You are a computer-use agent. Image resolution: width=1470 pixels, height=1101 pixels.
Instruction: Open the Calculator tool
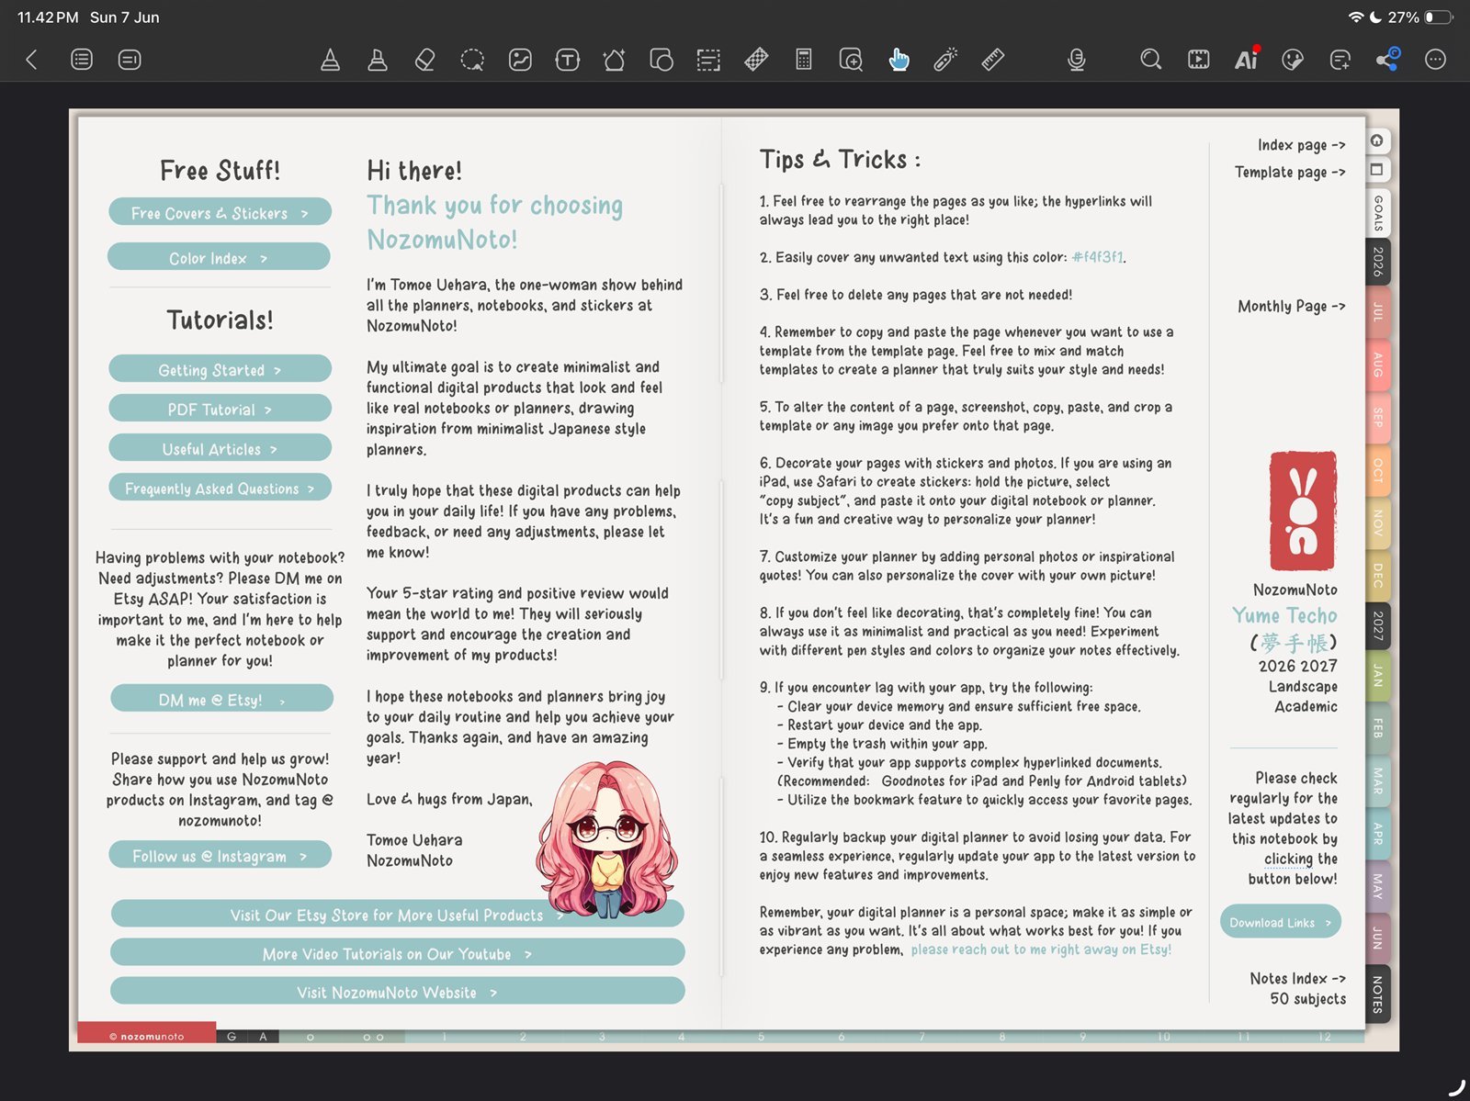click(804, 60)
